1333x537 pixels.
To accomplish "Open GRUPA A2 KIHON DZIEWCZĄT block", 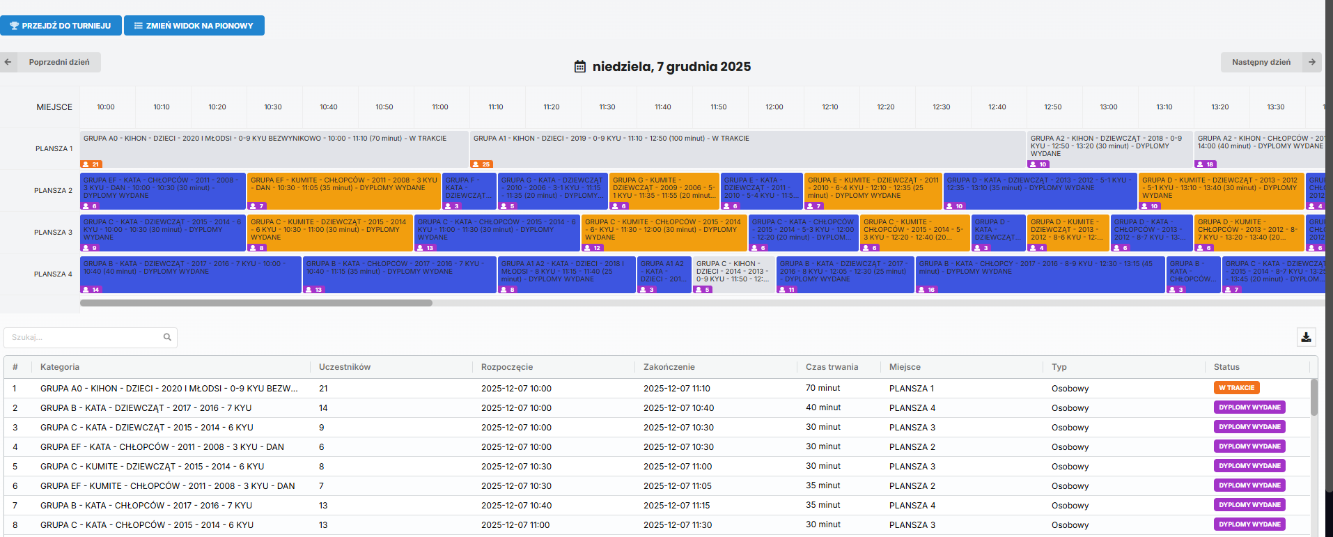I will pyautogui.click(x=1110, y=150).
